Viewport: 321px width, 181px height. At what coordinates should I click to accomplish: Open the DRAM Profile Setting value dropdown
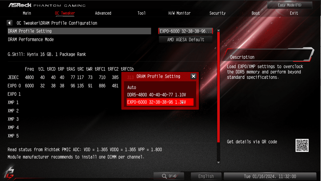185,31
